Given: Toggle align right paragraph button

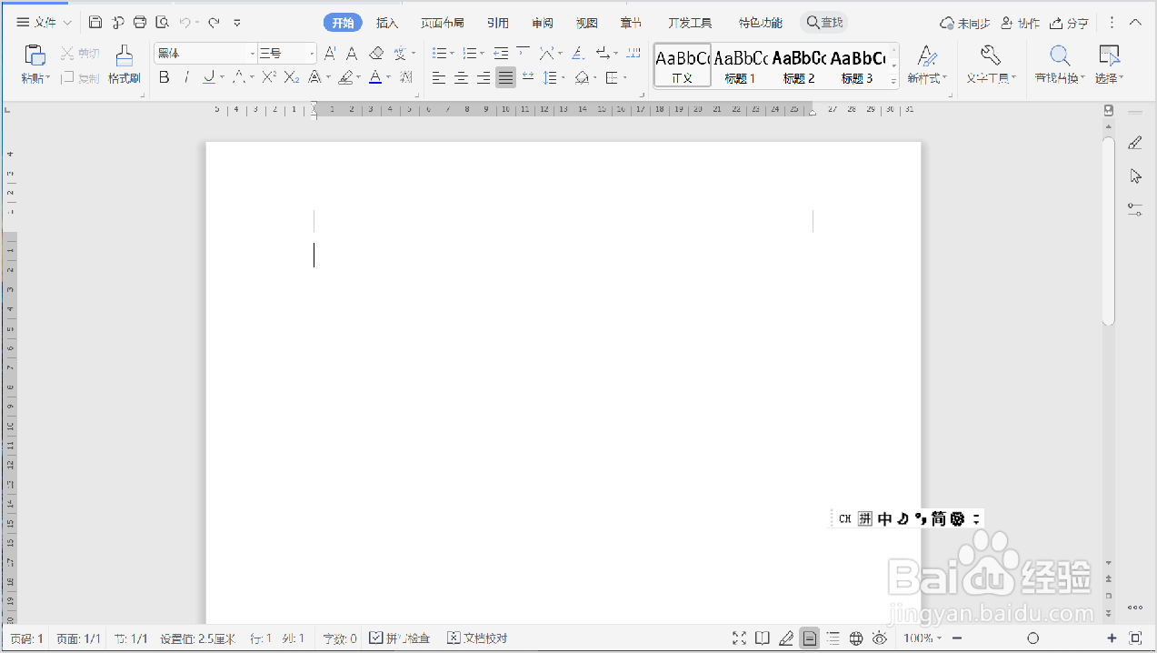Looking at the screenshot, I should (x=484, y=78).
